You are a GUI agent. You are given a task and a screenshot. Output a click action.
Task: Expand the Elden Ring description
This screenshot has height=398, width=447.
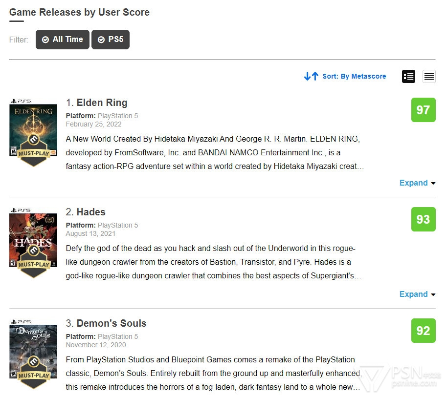click(417, 183)
